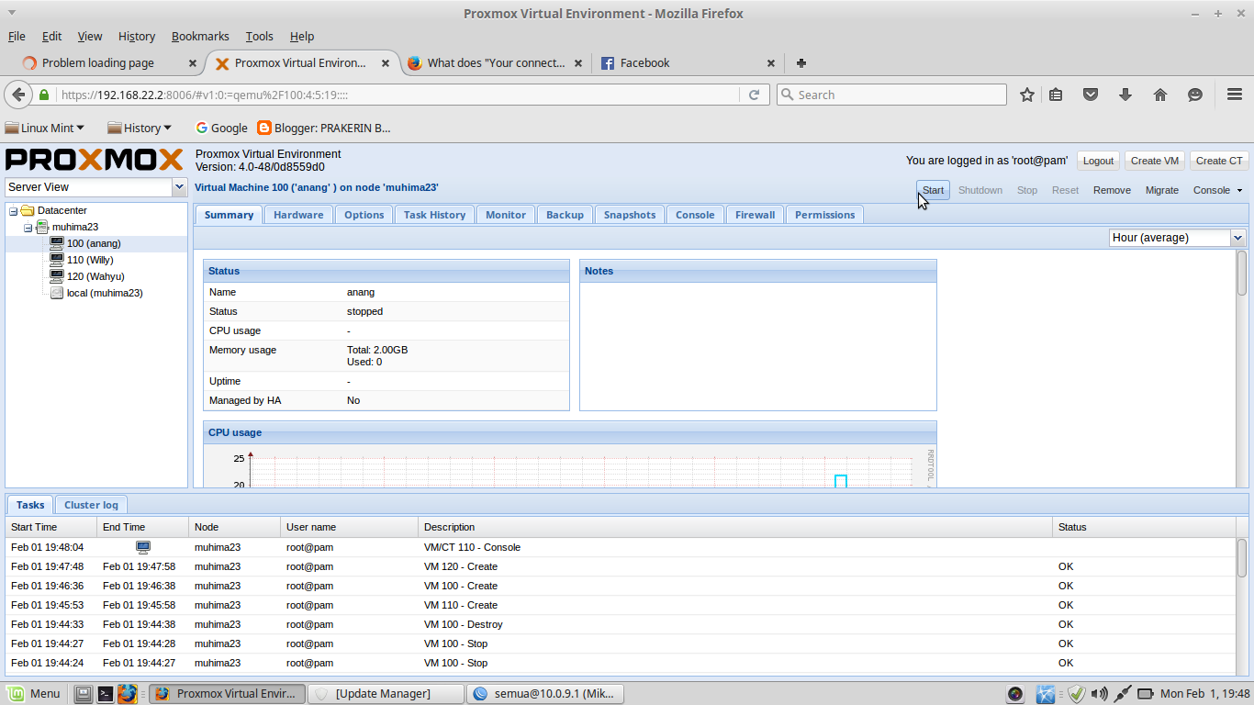Open the Bookmarks menu
The image size is (1254, 705).
(x=200, y=36)
